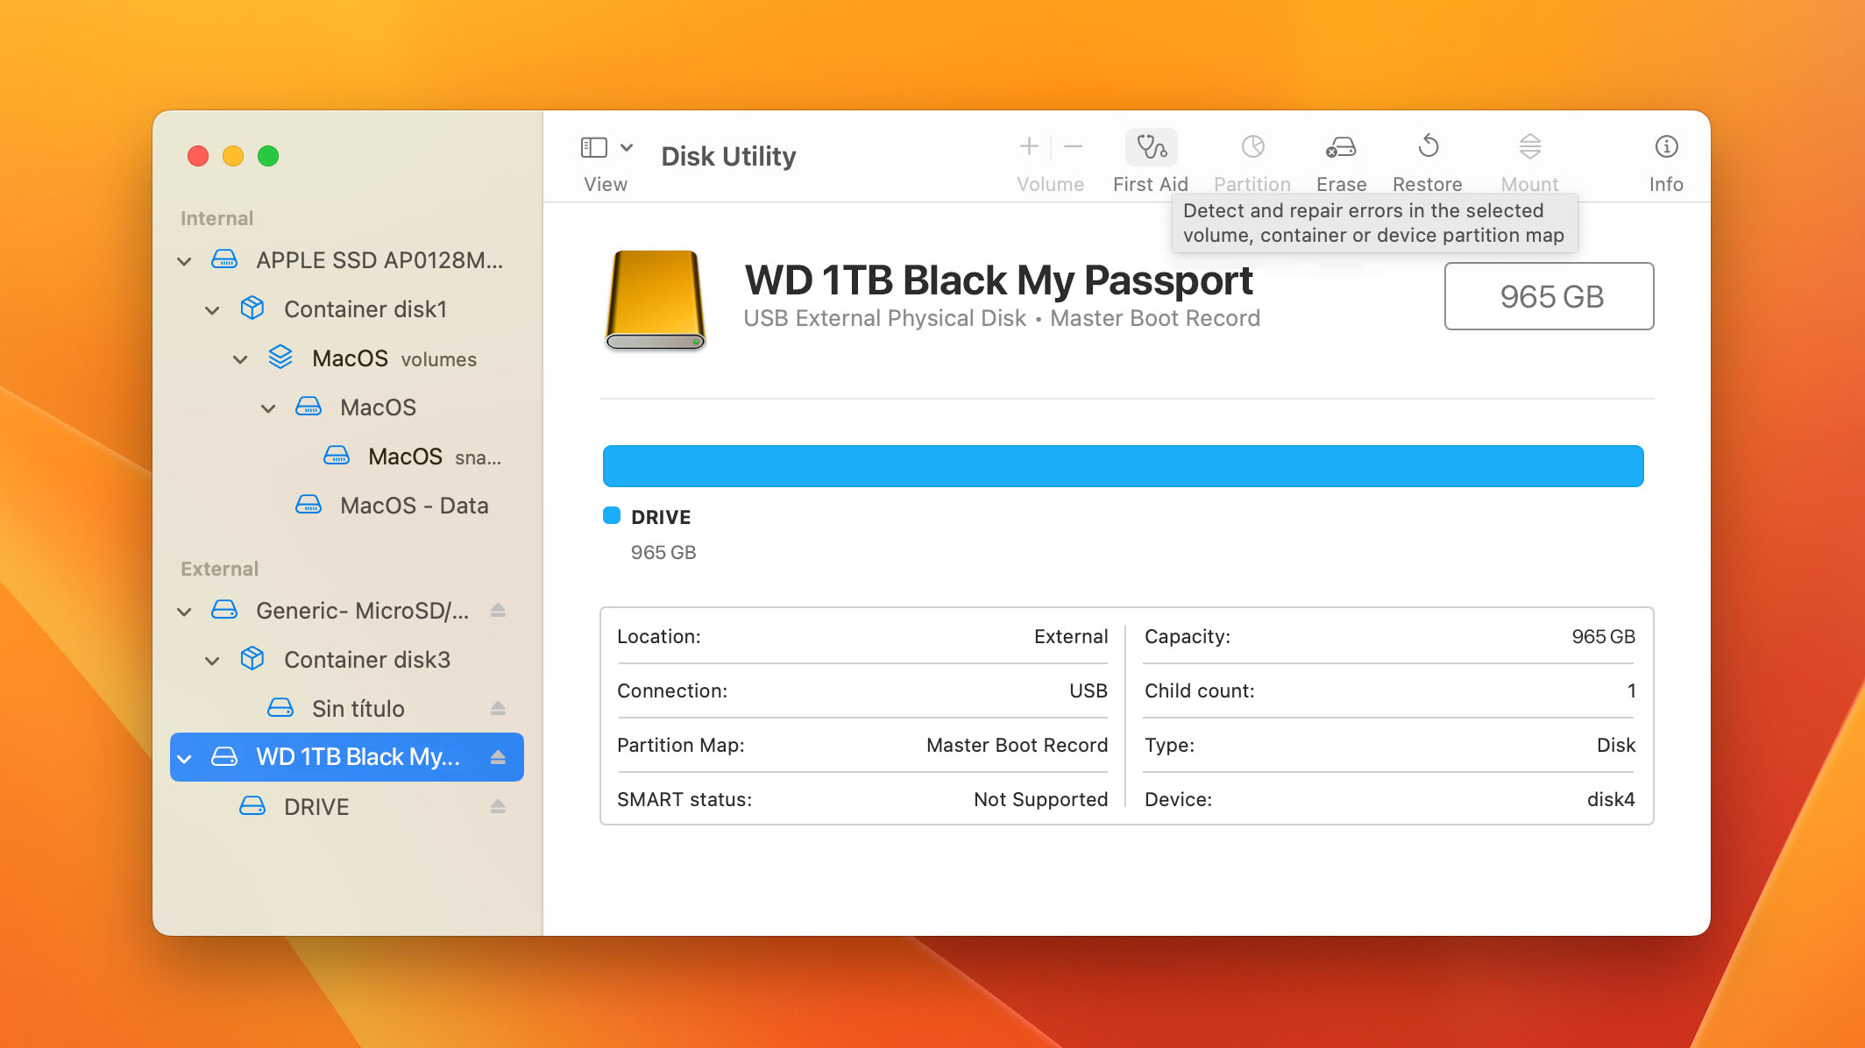Screen dimensions: 1865x1048
Task: Collapse the MacOS volumes group chevron
Action: 240,359
